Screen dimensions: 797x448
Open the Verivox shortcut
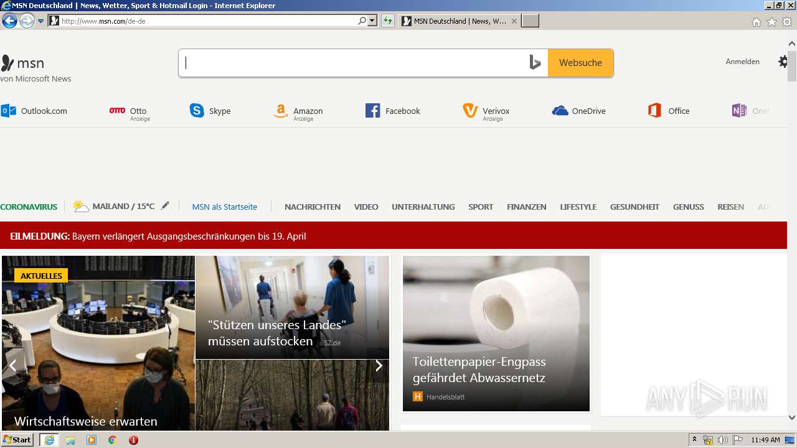coord(486,112)
